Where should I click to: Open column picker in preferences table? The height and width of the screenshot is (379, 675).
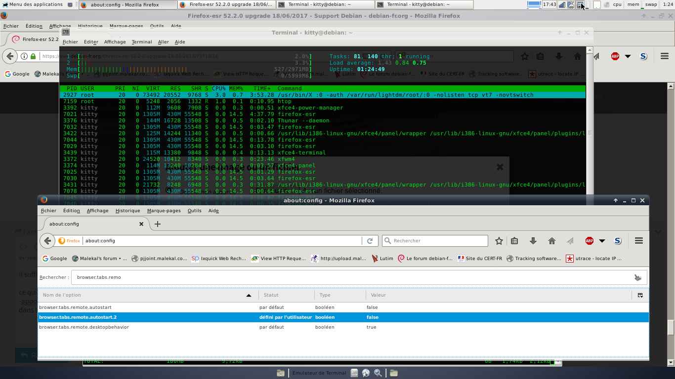pos(640,295)
